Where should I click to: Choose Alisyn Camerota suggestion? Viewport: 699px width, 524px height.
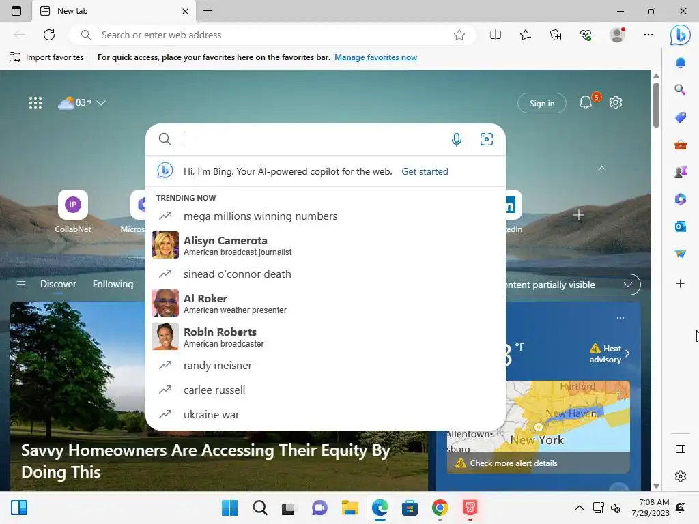[326, 245]
